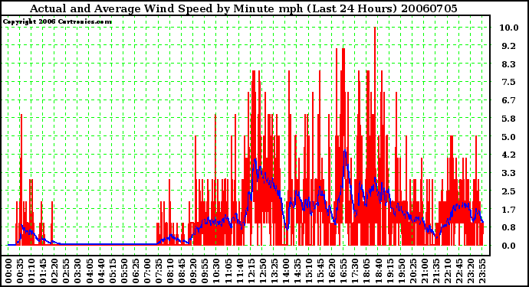Viewport: 529px width, 287px height.
Task: Select the 0.8 y-axis label
Action: [x=509, y=228]
